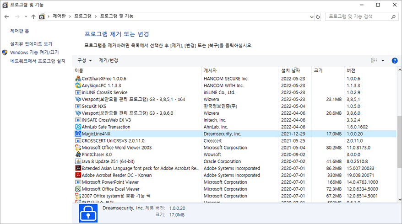Click the 프로그램 및 기능 window title icon
402x224 pixels.
coord(5,5)
